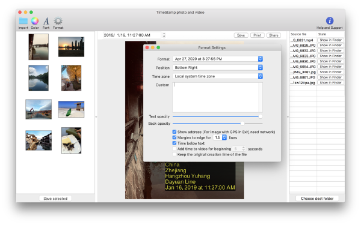Expand the Format date dropdown
361x225 pixels.
pos(218,59)
